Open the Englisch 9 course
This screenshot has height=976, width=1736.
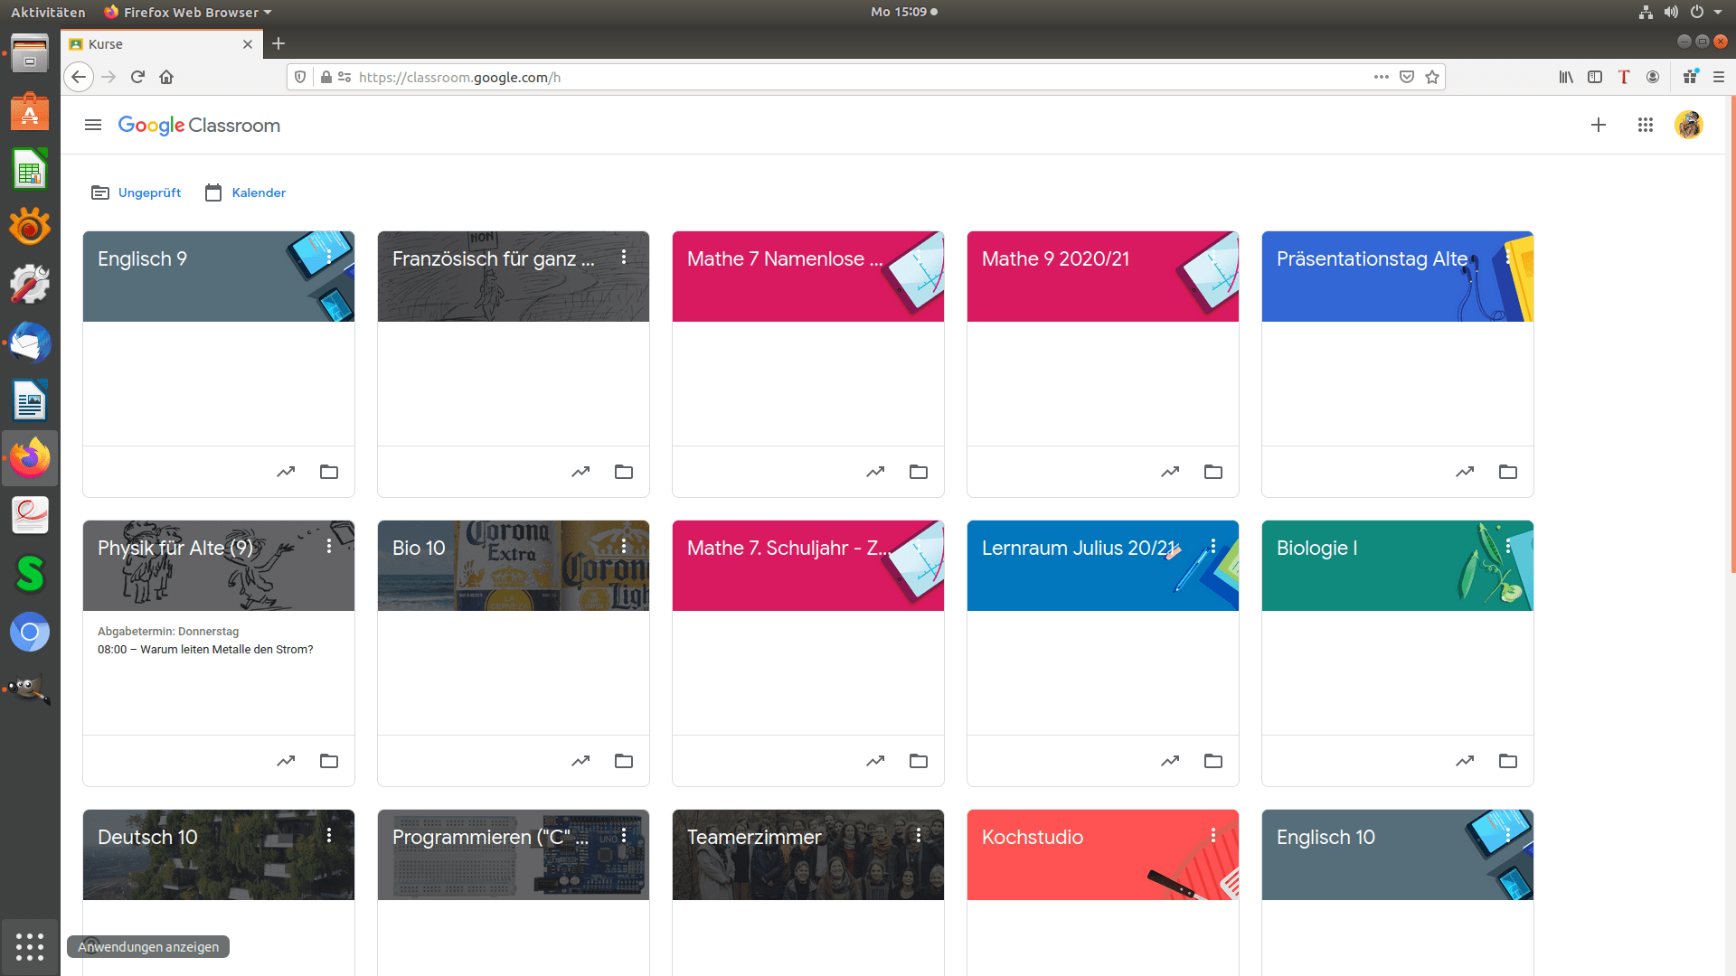142,258
